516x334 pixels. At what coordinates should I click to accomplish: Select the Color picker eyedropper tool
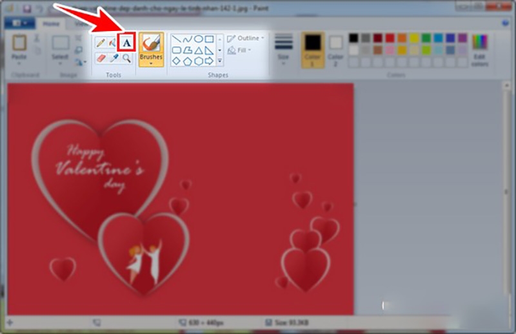point(114,58)
